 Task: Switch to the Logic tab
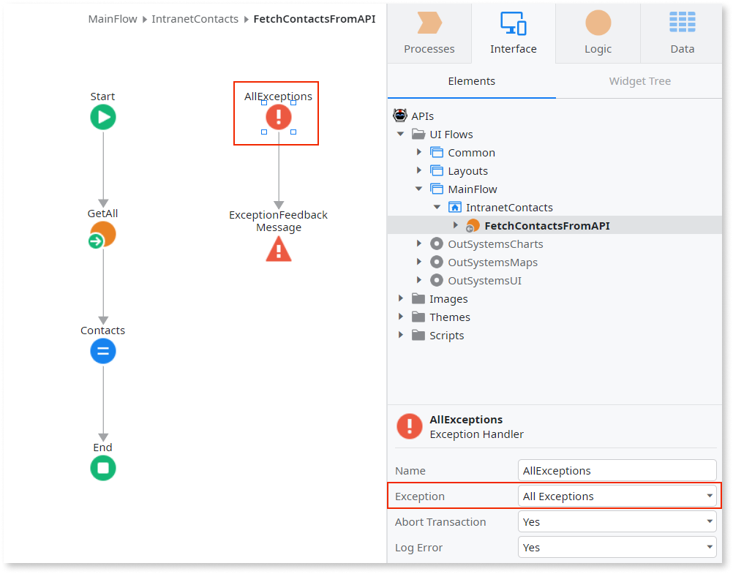[598, 33]
